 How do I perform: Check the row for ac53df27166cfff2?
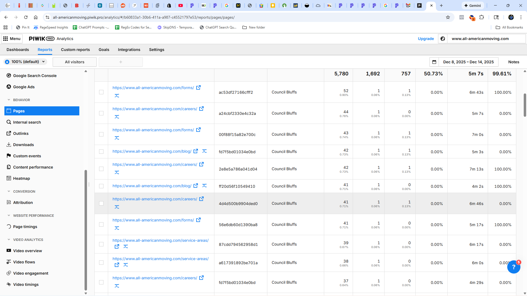[x=101, y=92]
